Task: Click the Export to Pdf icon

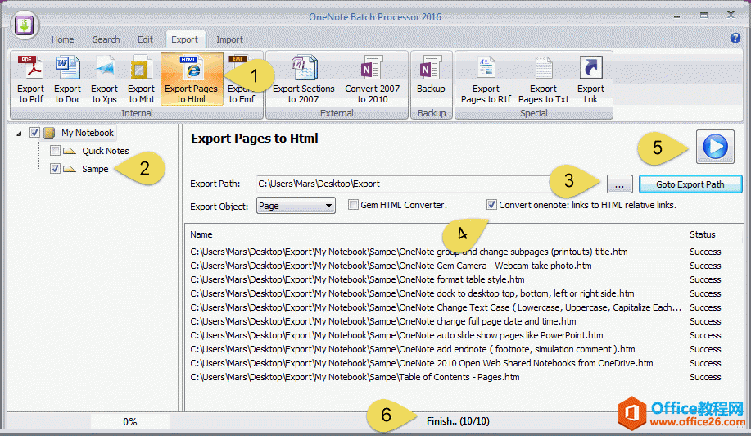Action: pyautogui.click(x=30, y=79)
